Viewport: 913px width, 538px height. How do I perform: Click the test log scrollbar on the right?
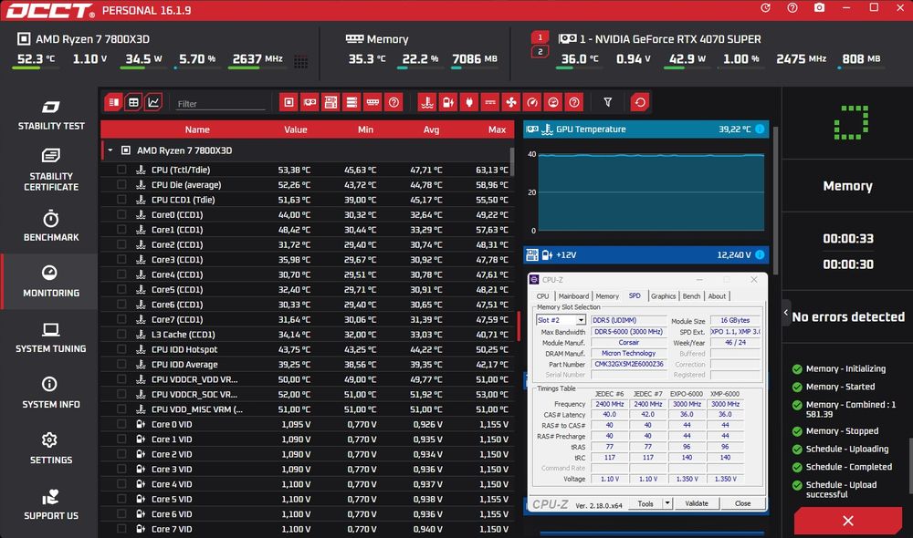tap(910, 465)
